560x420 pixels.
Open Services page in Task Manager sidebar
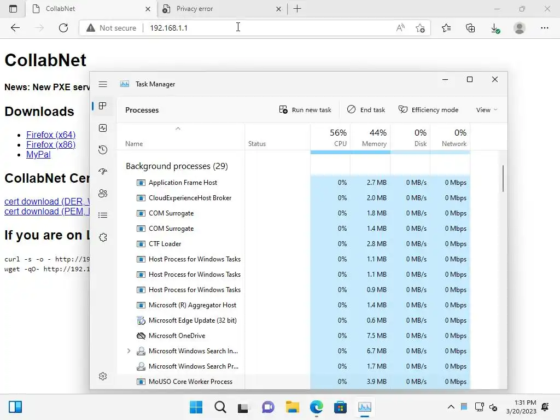point(103,237)
